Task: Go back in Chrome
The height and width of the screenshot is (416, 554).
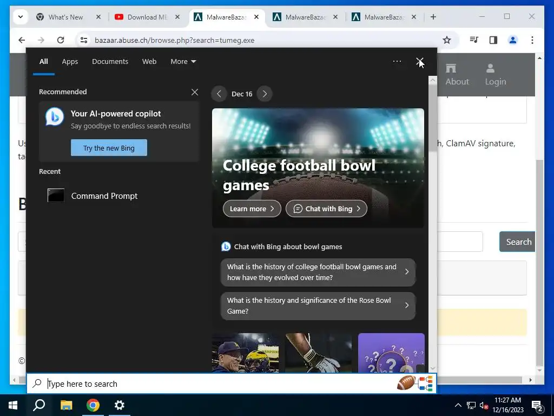Action: pos(22,40)
